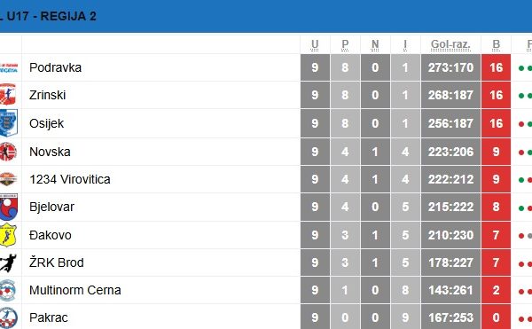Select the Bjelovar red-blue crest
The image size is (532, 329).
(9, 207)
